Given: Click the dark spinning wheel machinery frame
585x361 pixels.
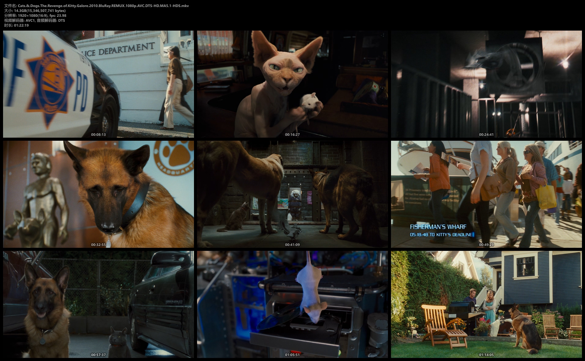Looking at the screenshot, I should coord(486,84).
